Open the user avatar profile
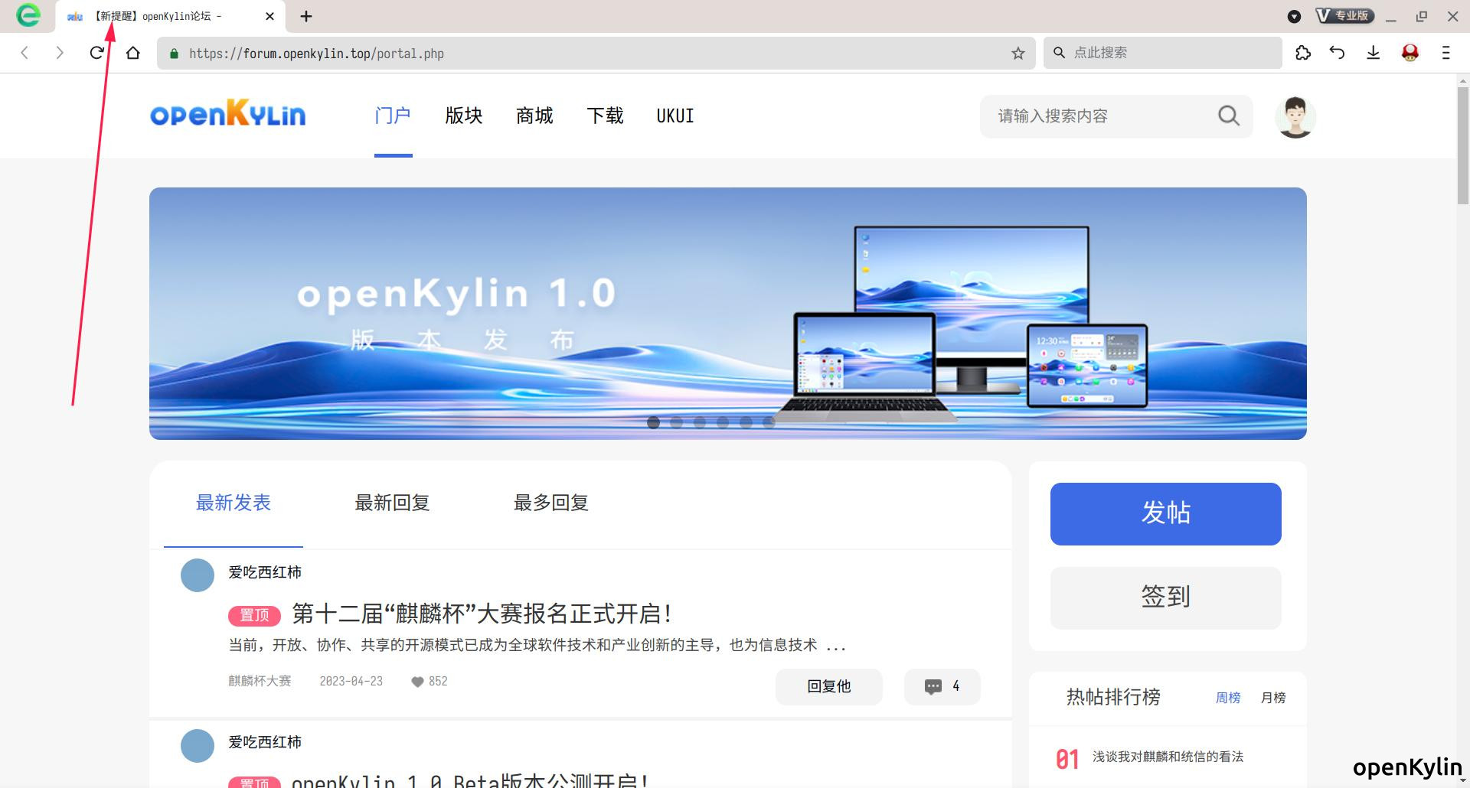The image size is (1470, 788). [x=1295, y=117]
